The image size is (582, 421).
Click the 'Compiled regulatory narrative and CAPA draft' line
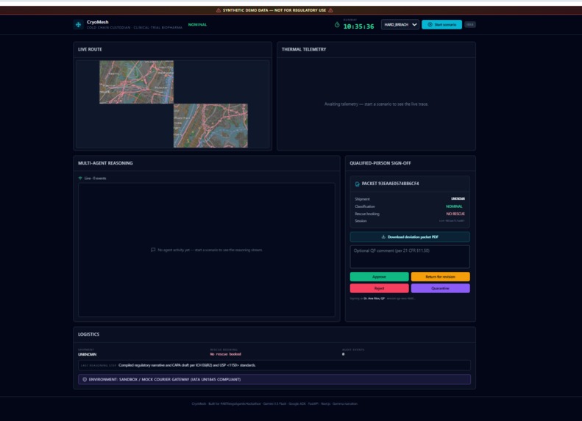[187, 365]
